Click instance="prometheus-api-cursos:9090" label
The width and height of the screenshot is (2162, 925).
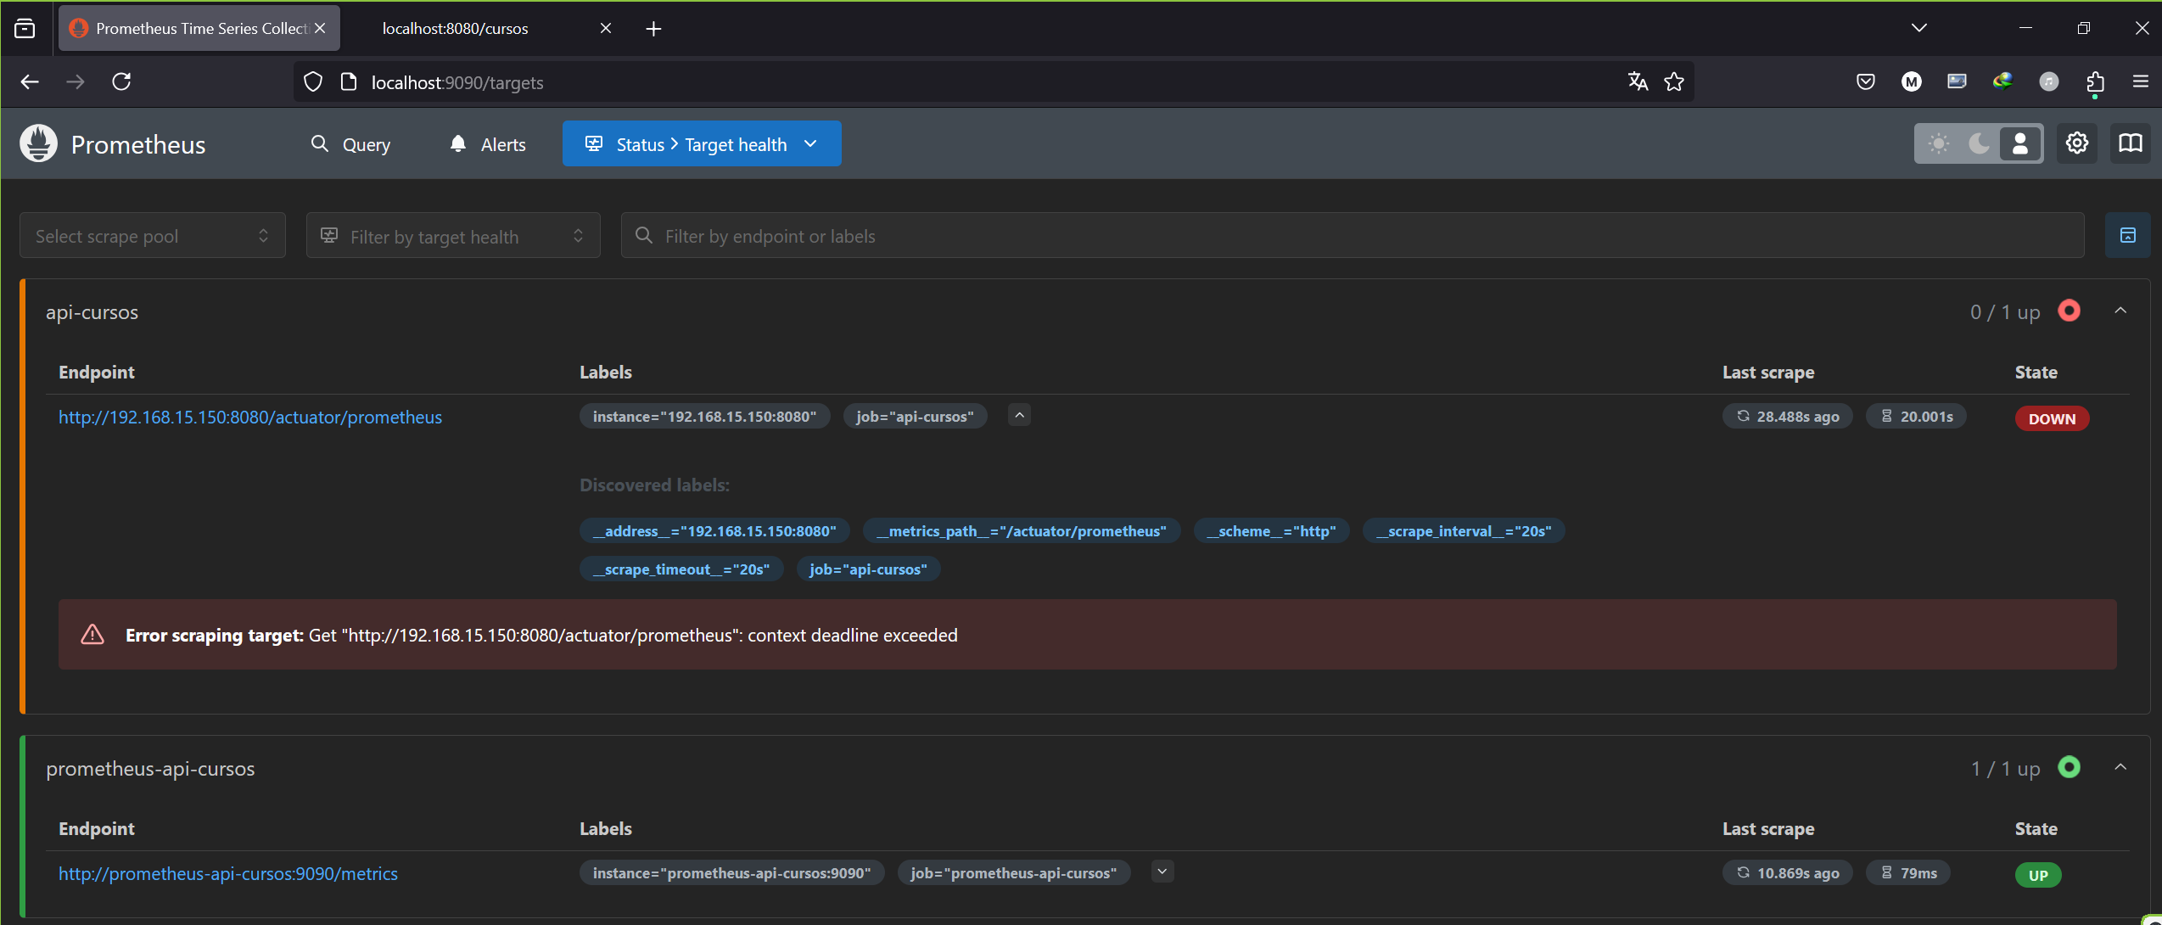tap(731, 873)
